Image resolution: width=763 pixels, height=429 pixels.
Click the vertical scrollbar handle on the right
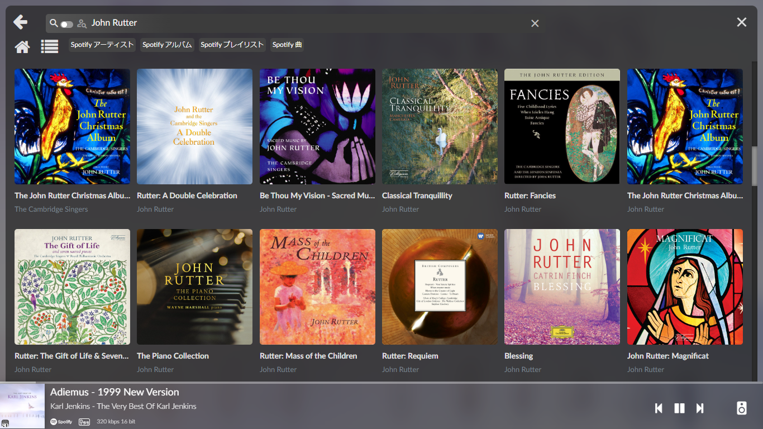(754, 166)
